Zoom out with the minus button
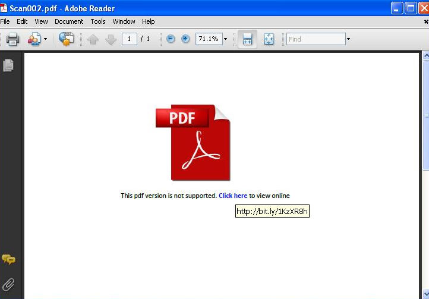 click(x=171, y=39)
